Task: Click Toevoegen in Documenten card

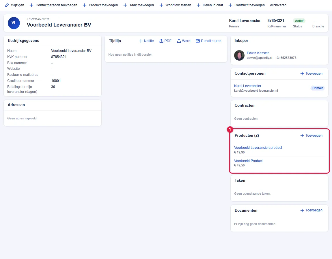Action: point(311,210)
